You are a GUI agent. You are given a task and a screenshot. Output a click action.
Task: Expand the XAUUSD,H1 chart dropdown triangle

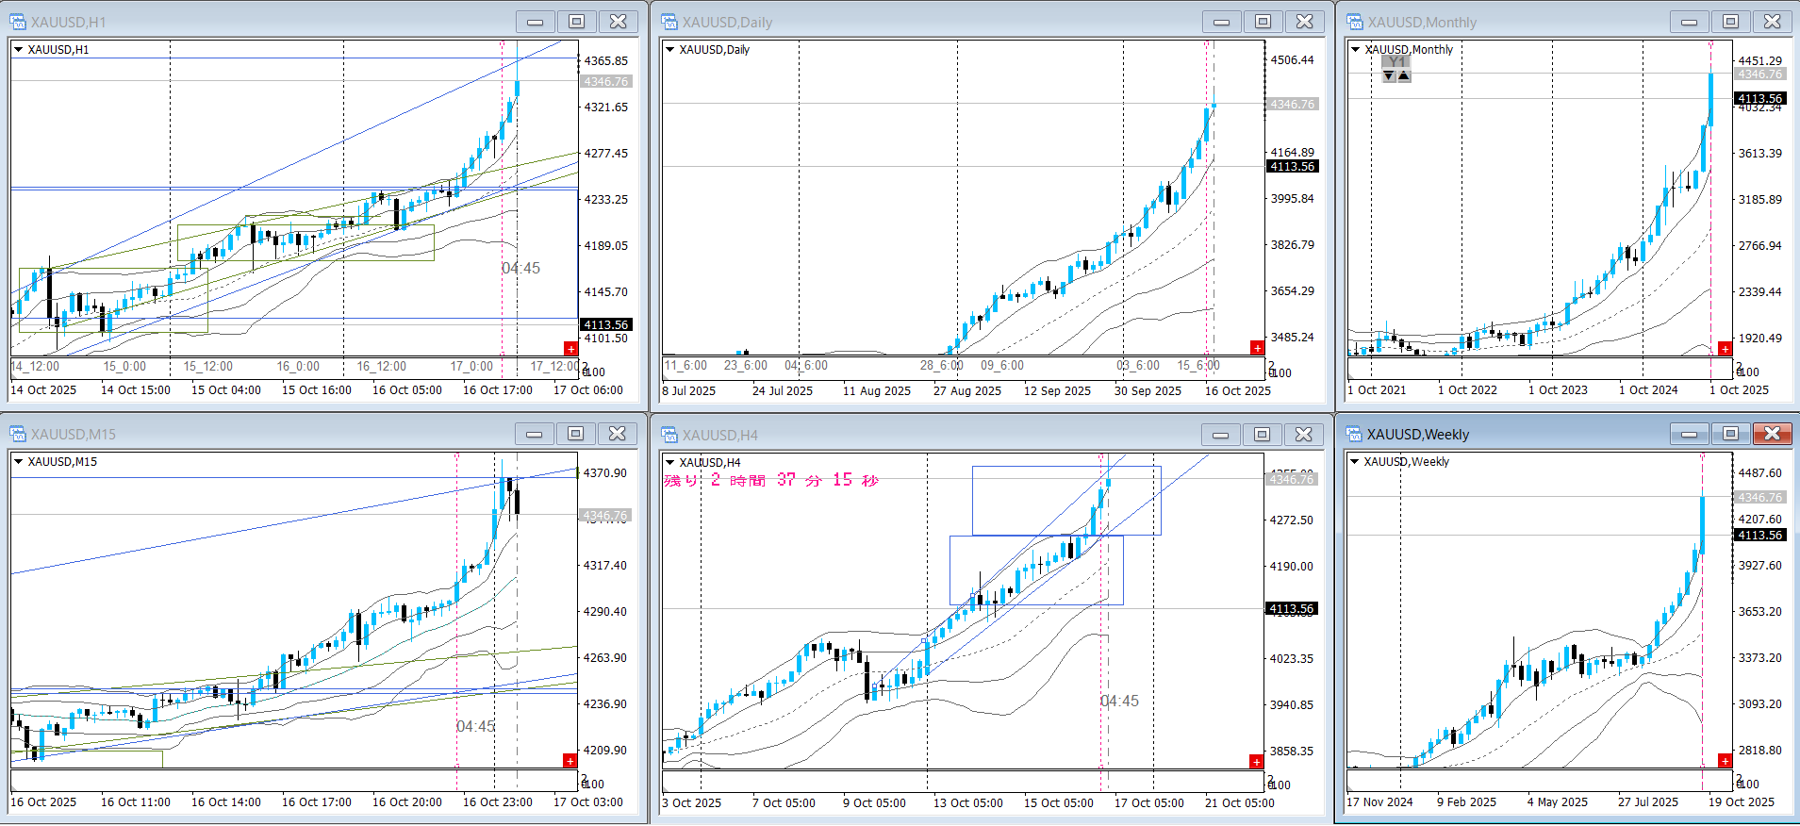[x=18, y=50]
